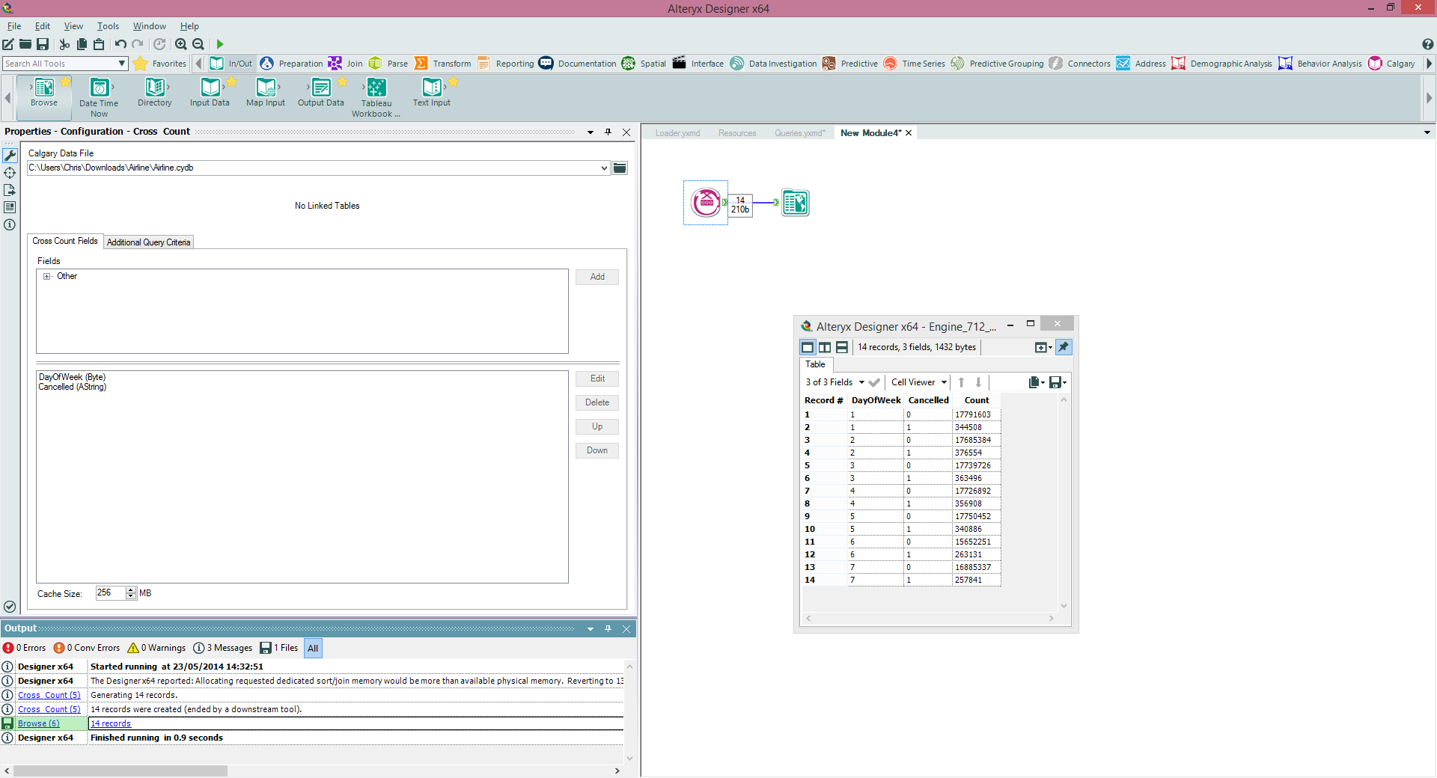Click the Delete field button
The width and height of the screenshot is (1437, 778).
597,402
